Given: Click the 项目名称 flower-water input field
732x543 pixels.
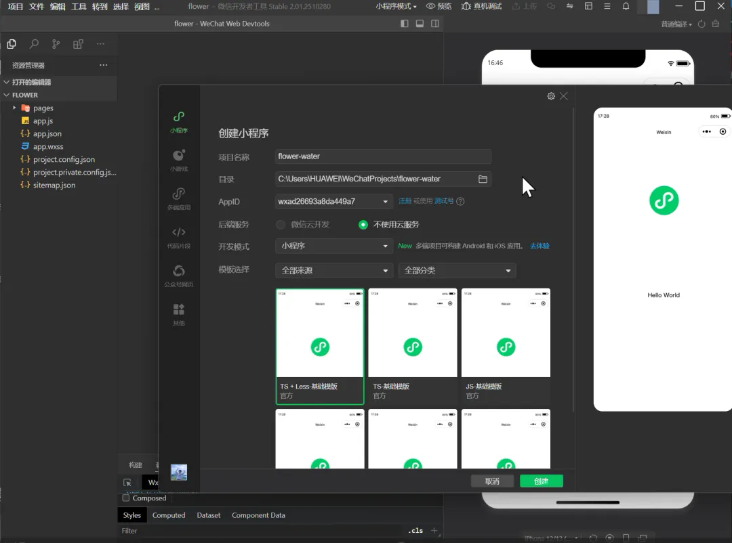Looking at the screenshot, I should coord(383,157).
